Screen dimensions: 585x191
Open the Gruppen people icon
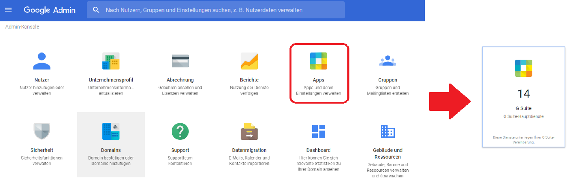(x=388, y=61)
